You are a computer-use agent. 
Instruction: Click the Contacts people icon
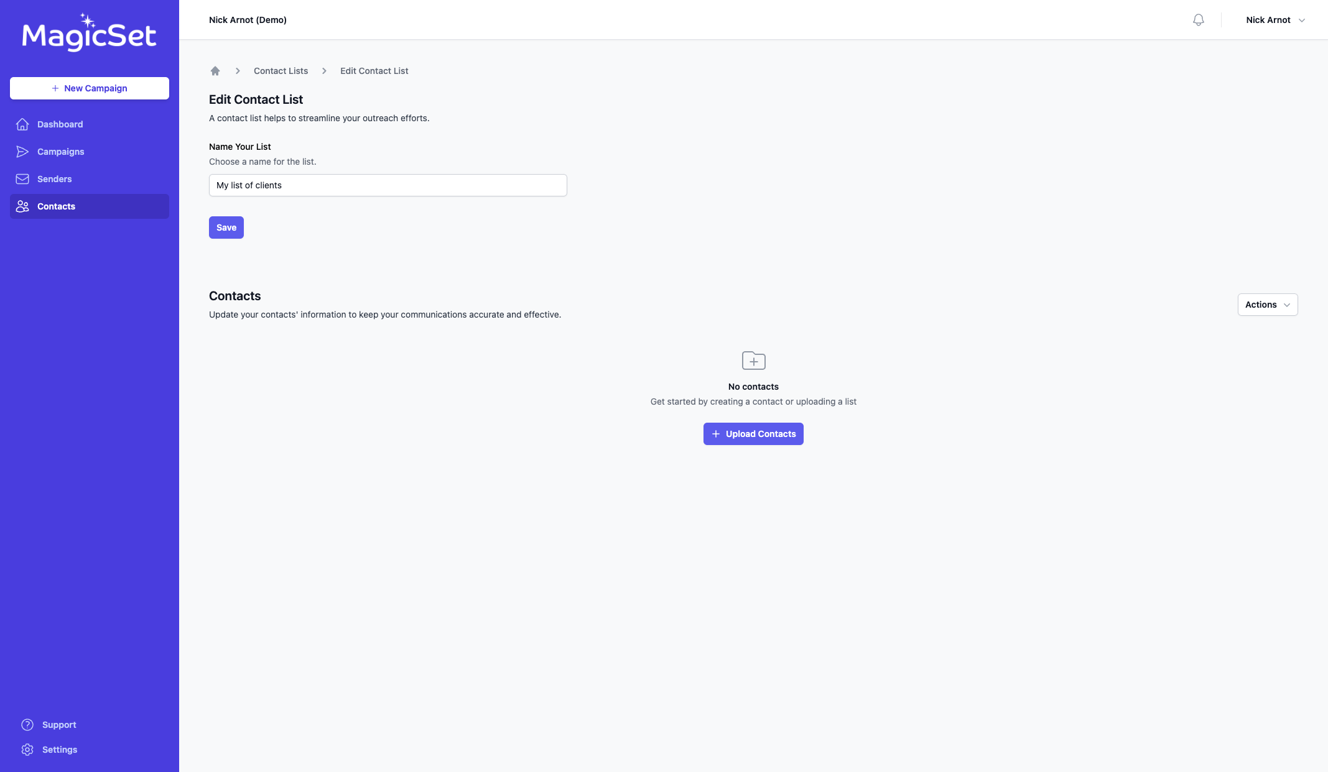22,206
